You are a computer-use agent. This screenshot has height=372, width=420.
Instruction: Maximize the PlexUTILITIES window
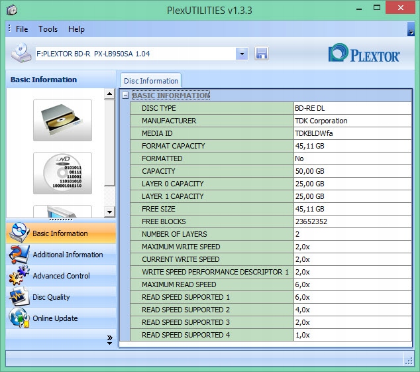377,8
